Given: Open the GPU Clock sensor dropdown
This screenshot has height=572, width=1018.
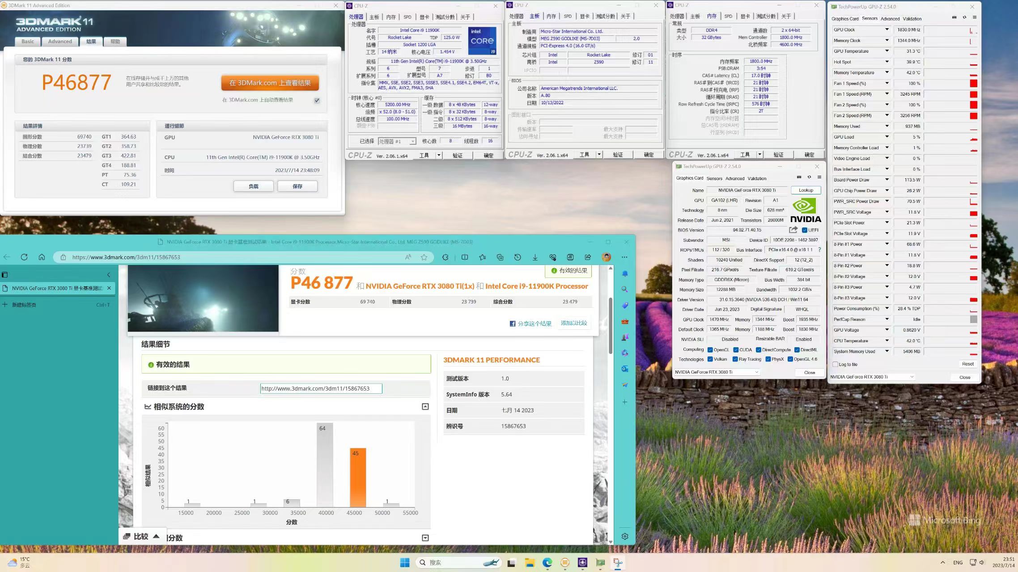Looking at the screenshot, I should pyautogui.click(x=887, y=29).
